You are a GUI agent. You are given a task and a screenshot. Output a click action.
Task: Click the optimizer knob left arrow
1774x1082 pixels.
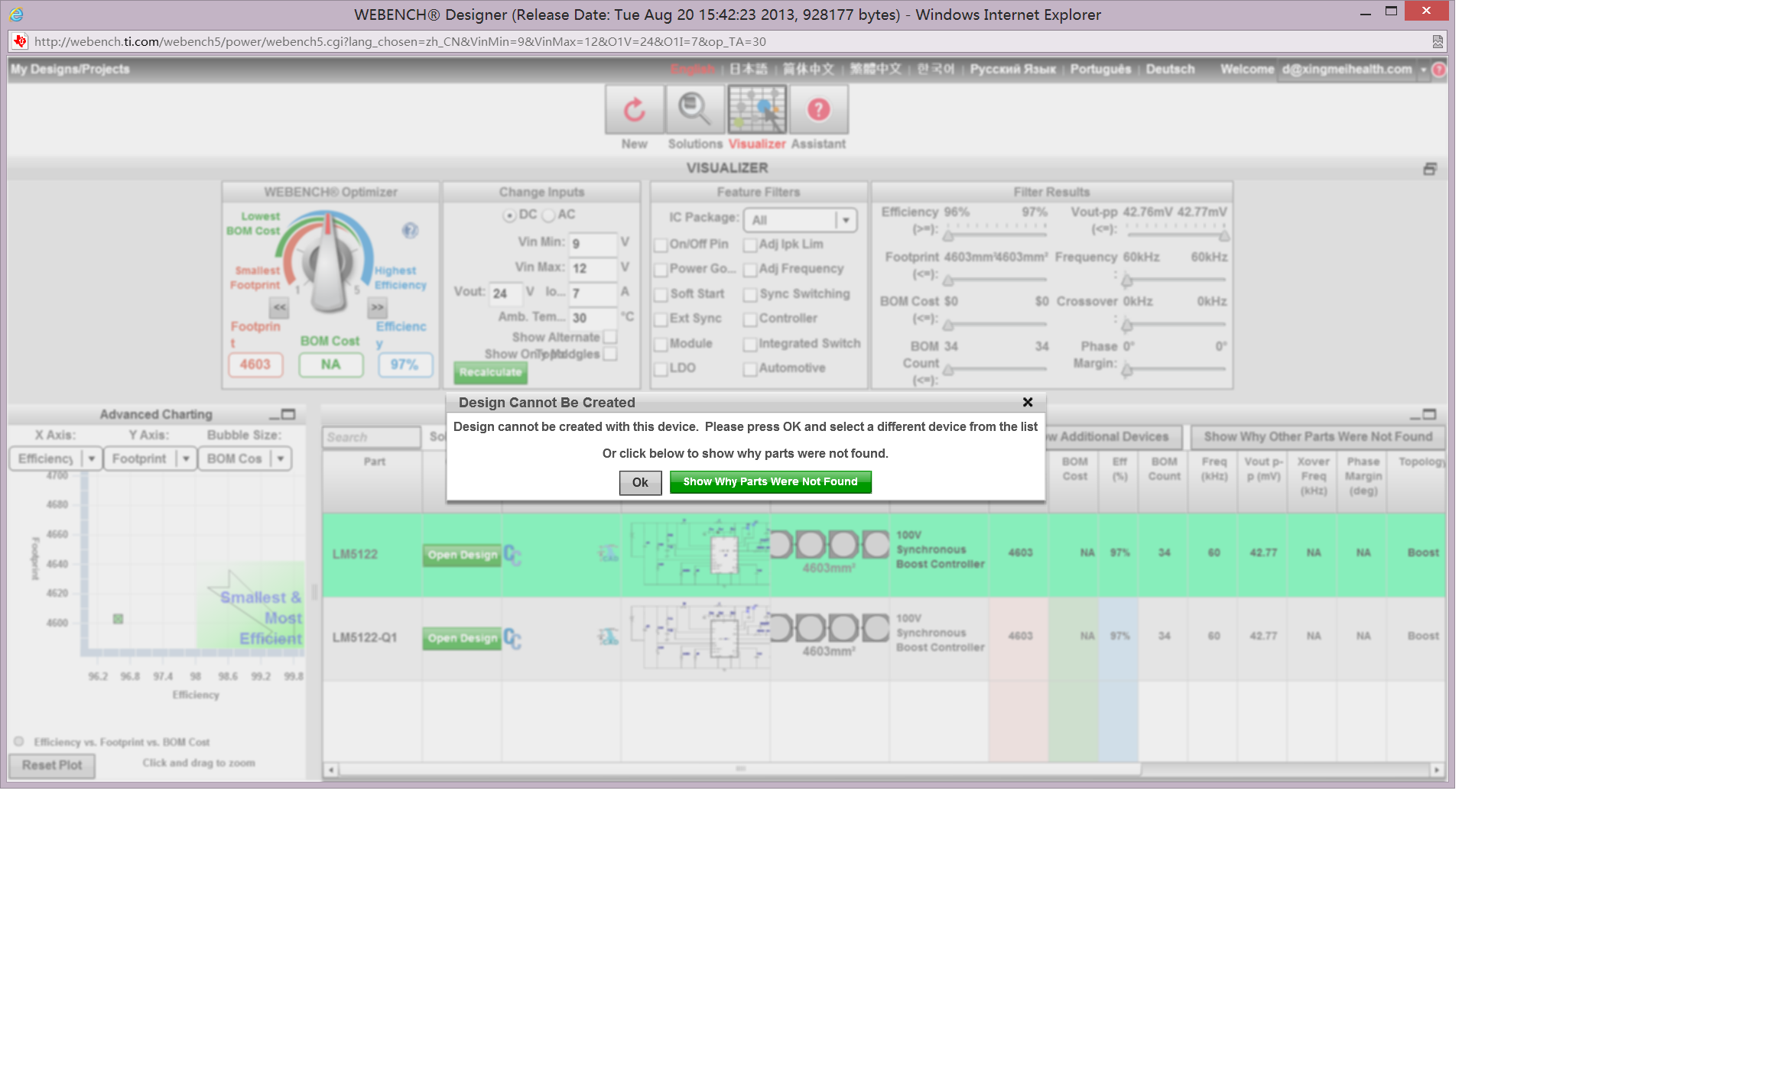279,307
